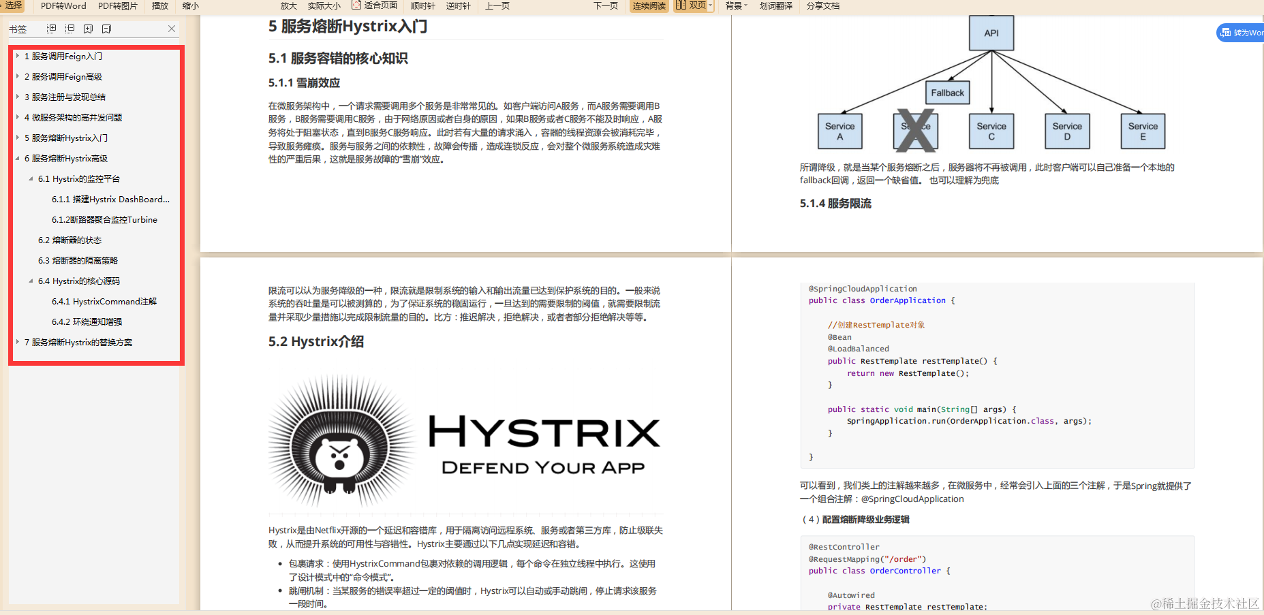Click the 双页 two-page view icon
The height and width of the screenshot is (615, 1264).
click(681, 5)
